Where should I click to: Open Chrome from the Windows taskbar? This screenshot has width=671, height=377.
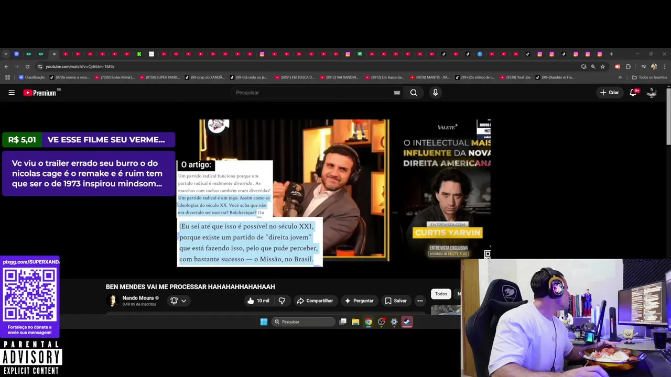[369, 322]
